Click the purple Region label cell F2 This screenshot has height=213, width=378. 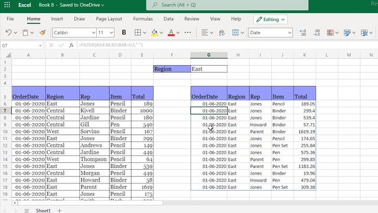point(172,69)
